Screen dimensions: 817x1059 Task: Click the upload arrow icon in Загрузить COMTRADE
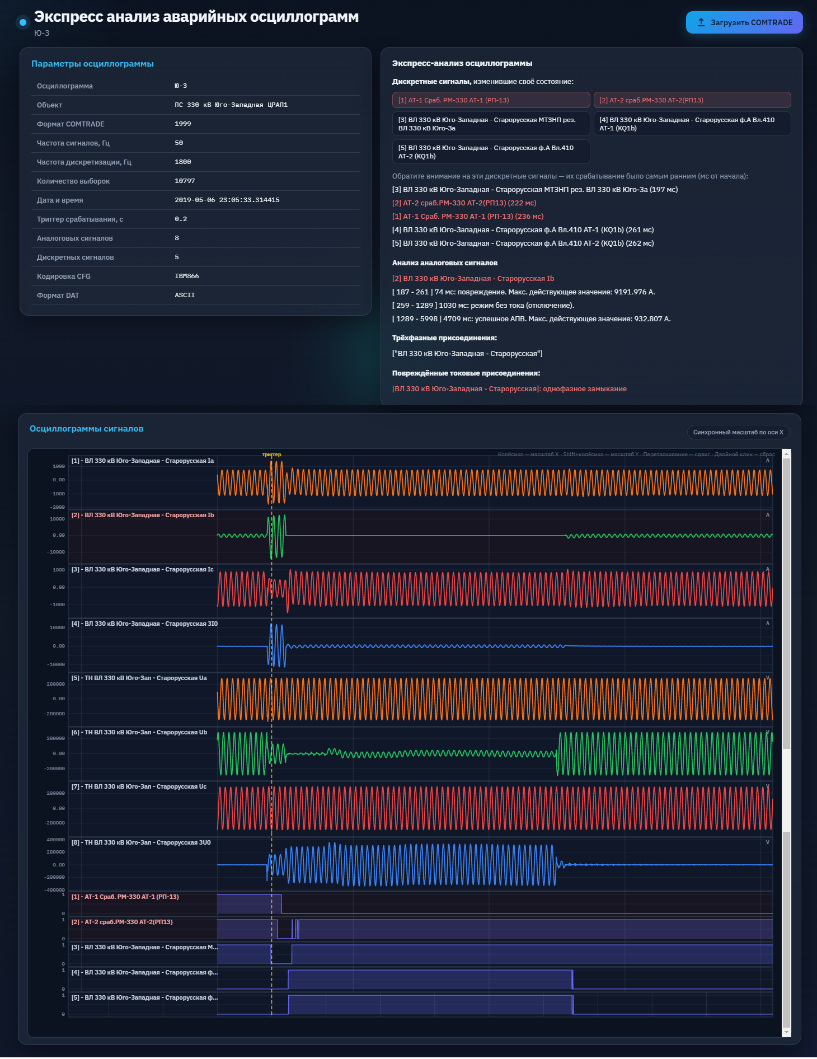[x=701, y=22]
